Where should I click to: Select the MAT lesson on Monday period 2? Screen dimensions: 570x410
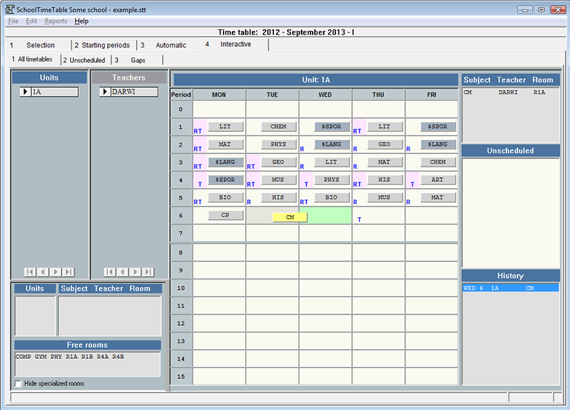tap(226, 145)
